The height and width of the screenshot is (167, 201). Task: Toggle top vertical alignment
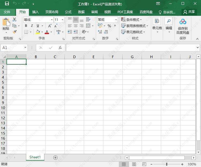pyautogui.click(x=70, y=20)
